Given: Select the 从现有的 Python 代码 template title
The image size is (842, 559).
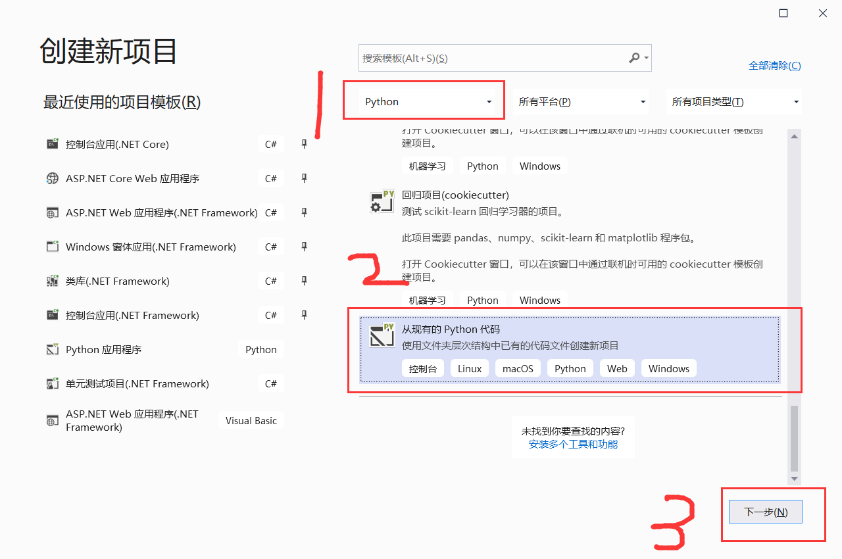Looking at the screenshot, I should click(451, 329).
